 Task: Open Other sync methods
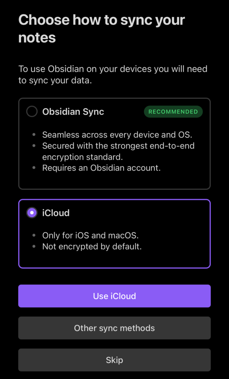[x=115, y=328]
